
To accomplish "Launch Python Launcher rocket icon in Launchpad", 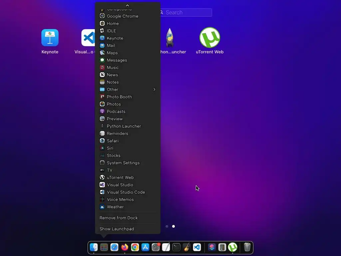I will (170, 37).
